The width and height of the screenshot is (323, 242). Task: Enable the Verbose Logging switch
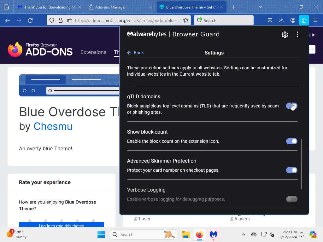(x=291, y=199)
